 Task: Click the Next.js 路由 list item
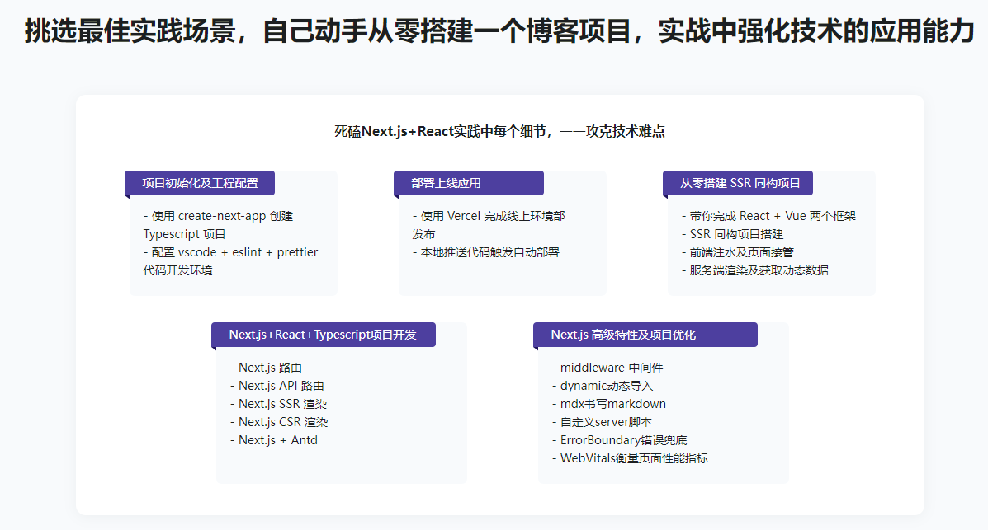pyautogui.click(x=267, y=367)
